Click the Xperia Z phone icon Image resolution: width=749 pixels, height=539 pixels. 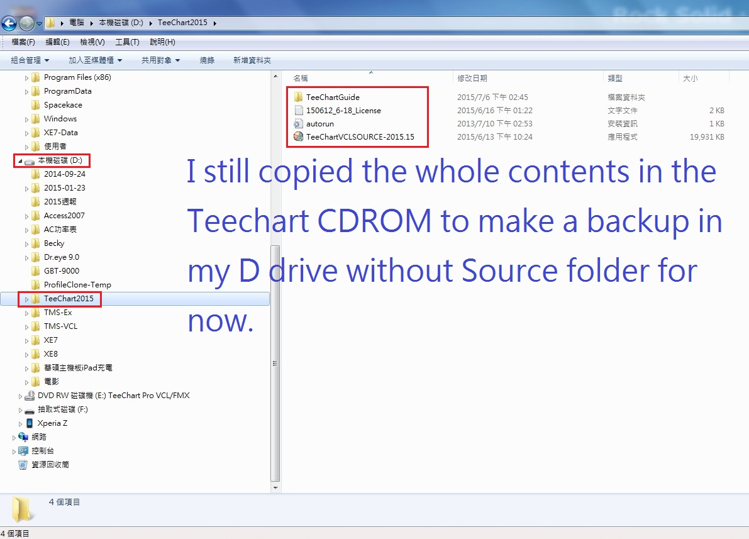[x=30, y=423]
